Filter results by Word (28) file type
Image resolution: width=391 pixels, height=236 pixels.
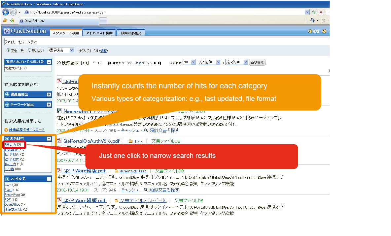11,185
